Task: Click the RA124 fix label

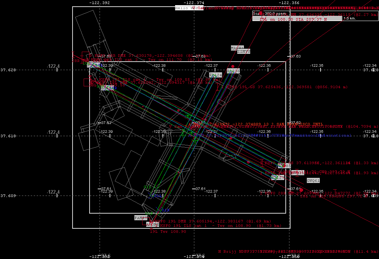Action: tap(215, 75)
